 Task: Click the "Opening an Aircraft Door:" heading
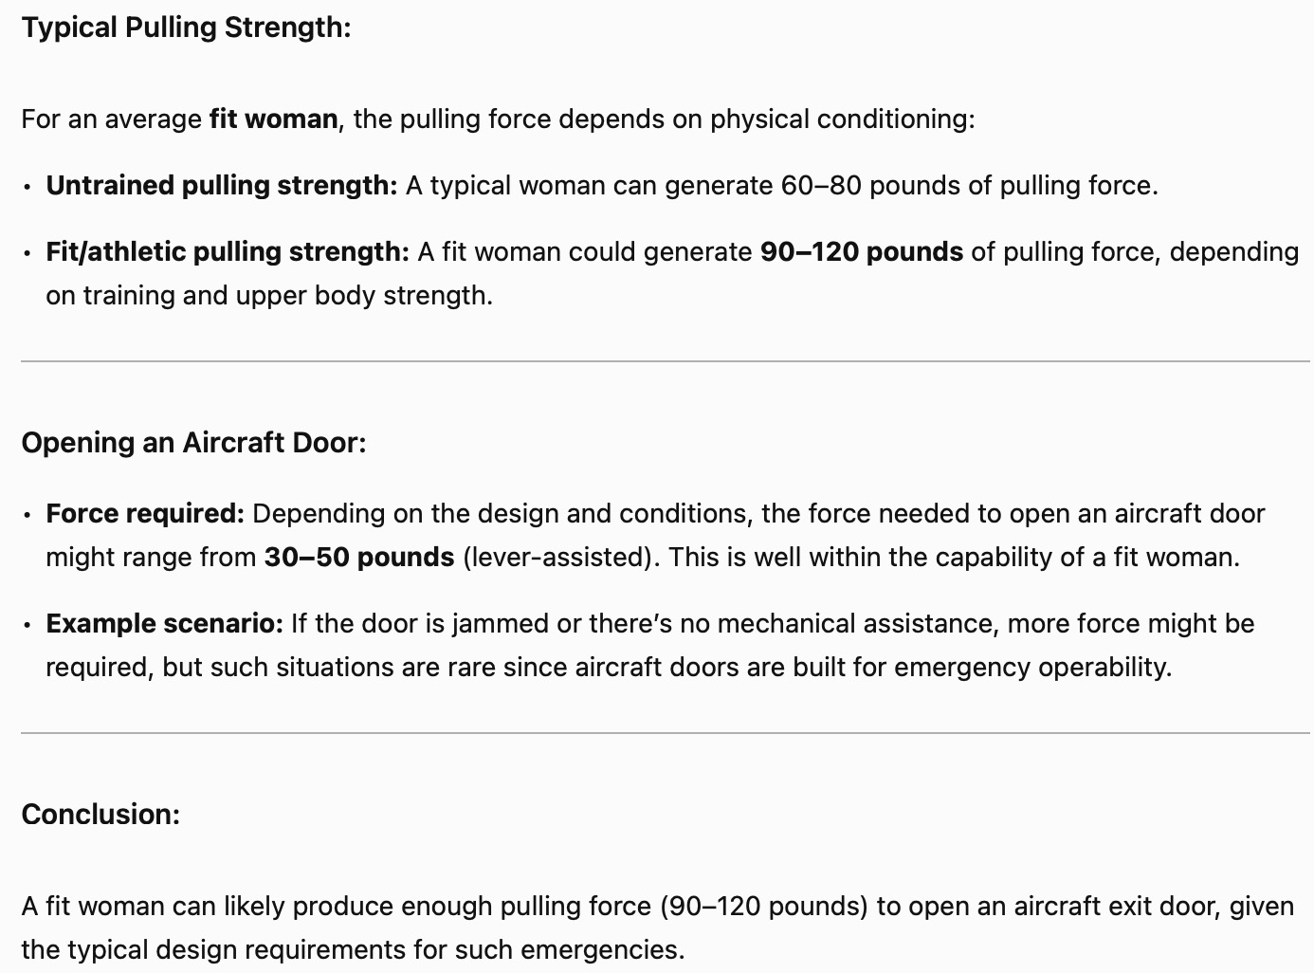(193, 443)
